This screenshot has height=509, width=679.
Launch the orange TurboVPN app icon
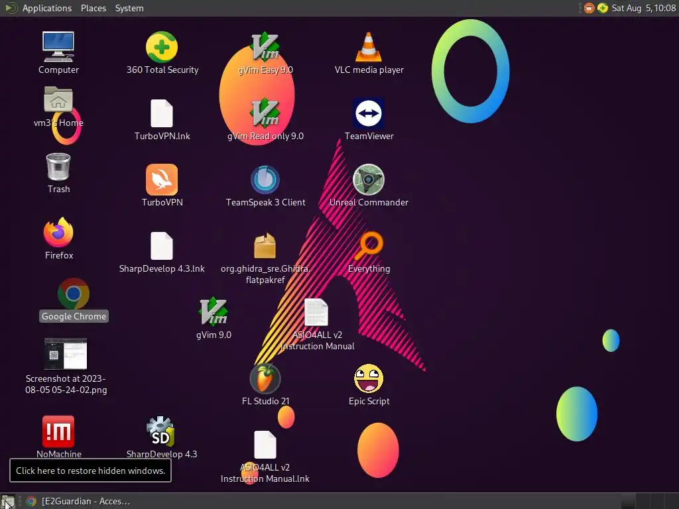[162, 180]
